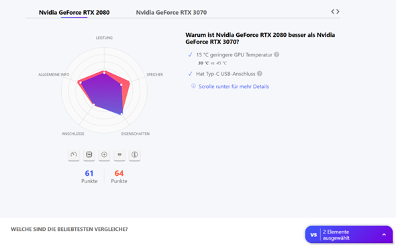396x245 pixels.
Task: Click help icon beside GPU Temperatur
Action: (x=277, y=54)
